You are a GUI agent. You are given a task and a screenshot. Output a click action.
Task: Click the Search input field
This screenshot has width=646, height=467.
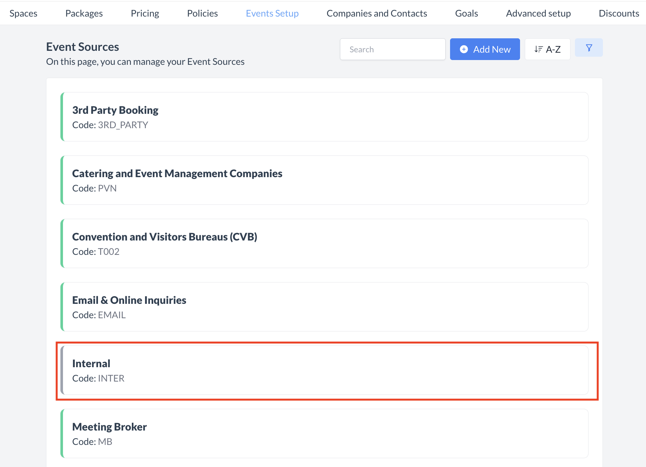click(392, 49)
